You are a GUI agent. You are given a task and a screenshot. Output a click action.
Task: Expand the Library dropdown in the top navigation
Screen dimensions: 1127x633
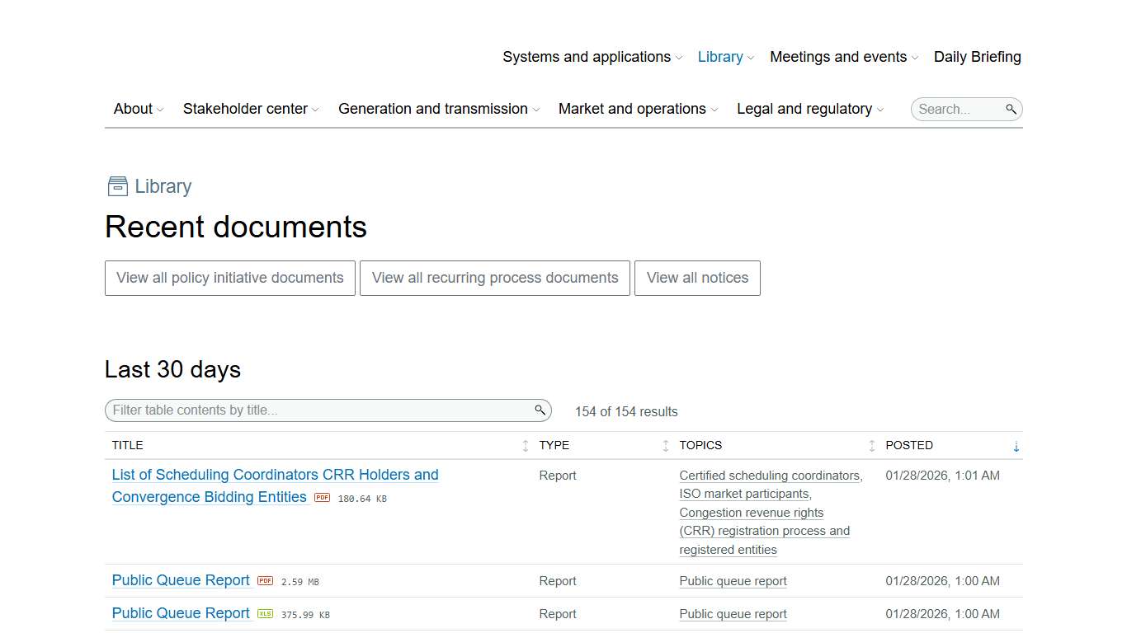coord(719,56)
